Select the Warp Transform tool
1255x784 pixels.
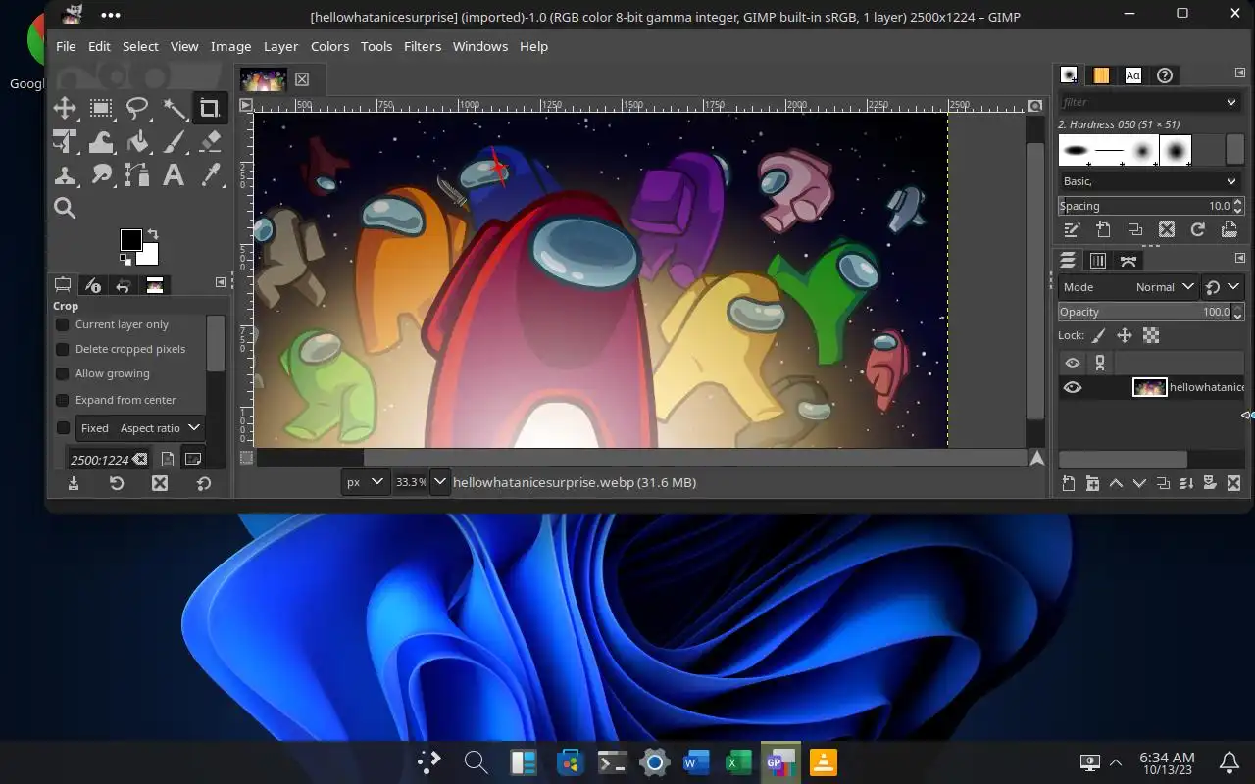(x=101, y=141)
